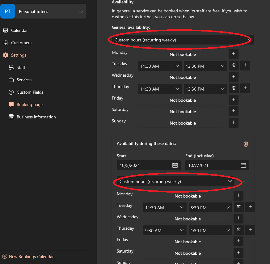
Task: Collapse the date-range availability section chevron
Action: tap(244, 181)
